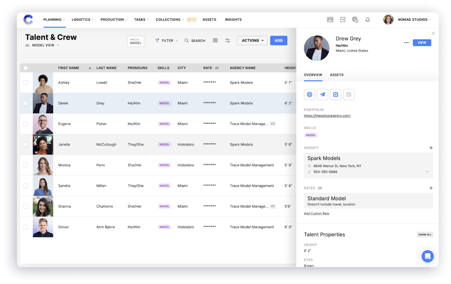Switch to the Overview tab
The image size is (451, 284).
click(313, 75)
